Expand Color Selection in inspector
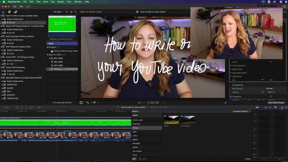 231,66
